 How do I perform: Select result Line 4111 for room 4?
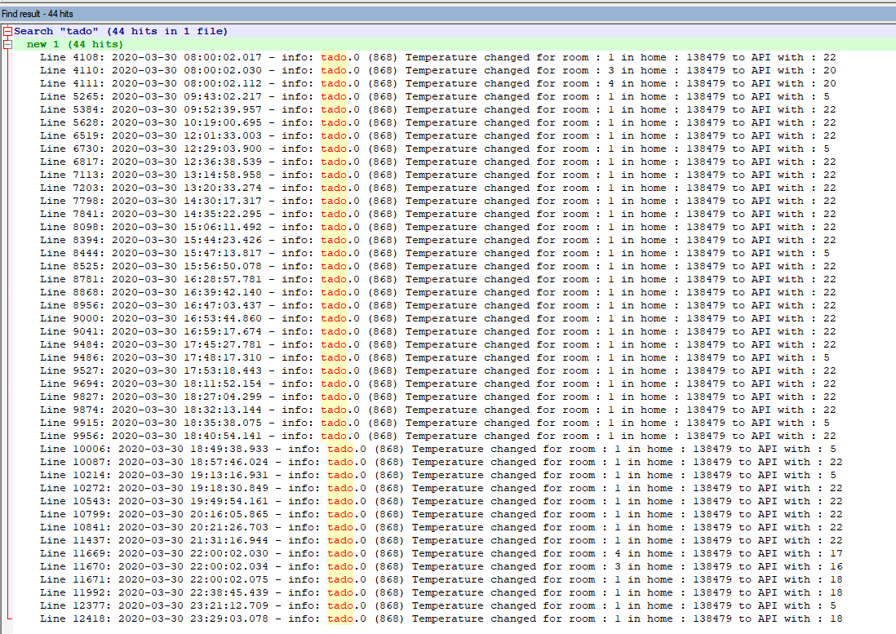click(437, 84)
